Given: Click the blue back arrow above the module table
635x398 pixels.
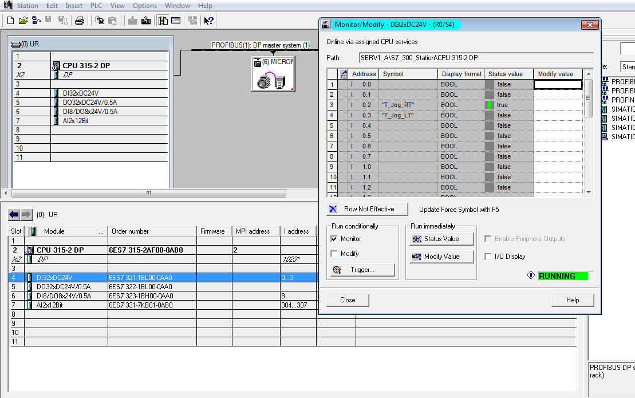Looking at the screenshot, I should point(14,215).
